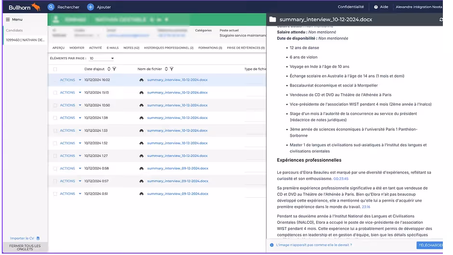Viewport: 453px width, 255px height.
Task: Expand ACTIONS dropdown for 10/12/2024 1:27 row
Action: (80, 156)
